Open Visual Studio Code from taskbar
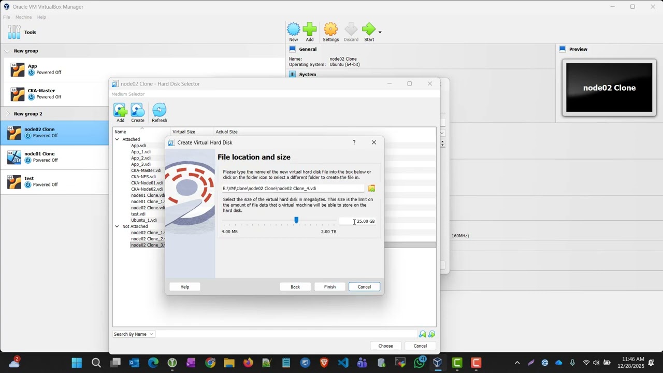This screenshot has width=663, height=373. pyautogui.click(x=343, y=363)
